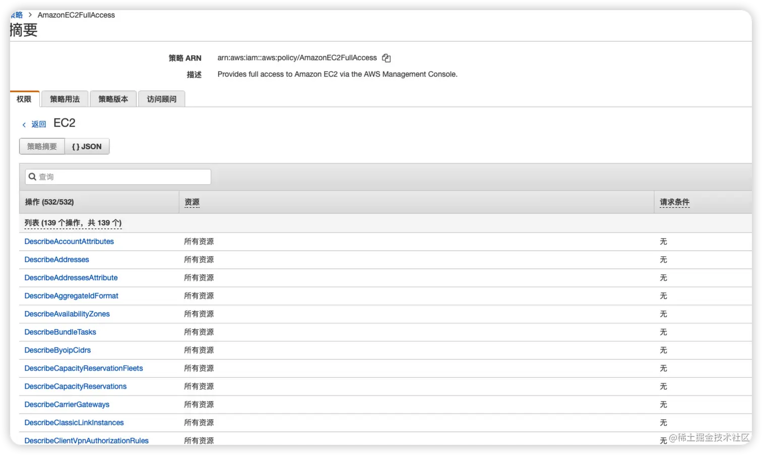
Task: Click the 策略 ARN label
Action: coord(185,58)
